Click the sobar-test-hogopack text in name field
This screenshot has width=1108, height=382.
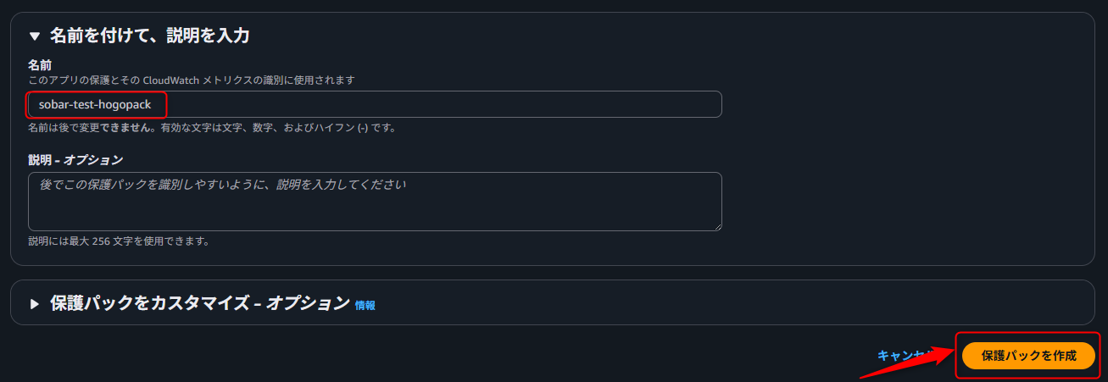click(x=95, y=104)
